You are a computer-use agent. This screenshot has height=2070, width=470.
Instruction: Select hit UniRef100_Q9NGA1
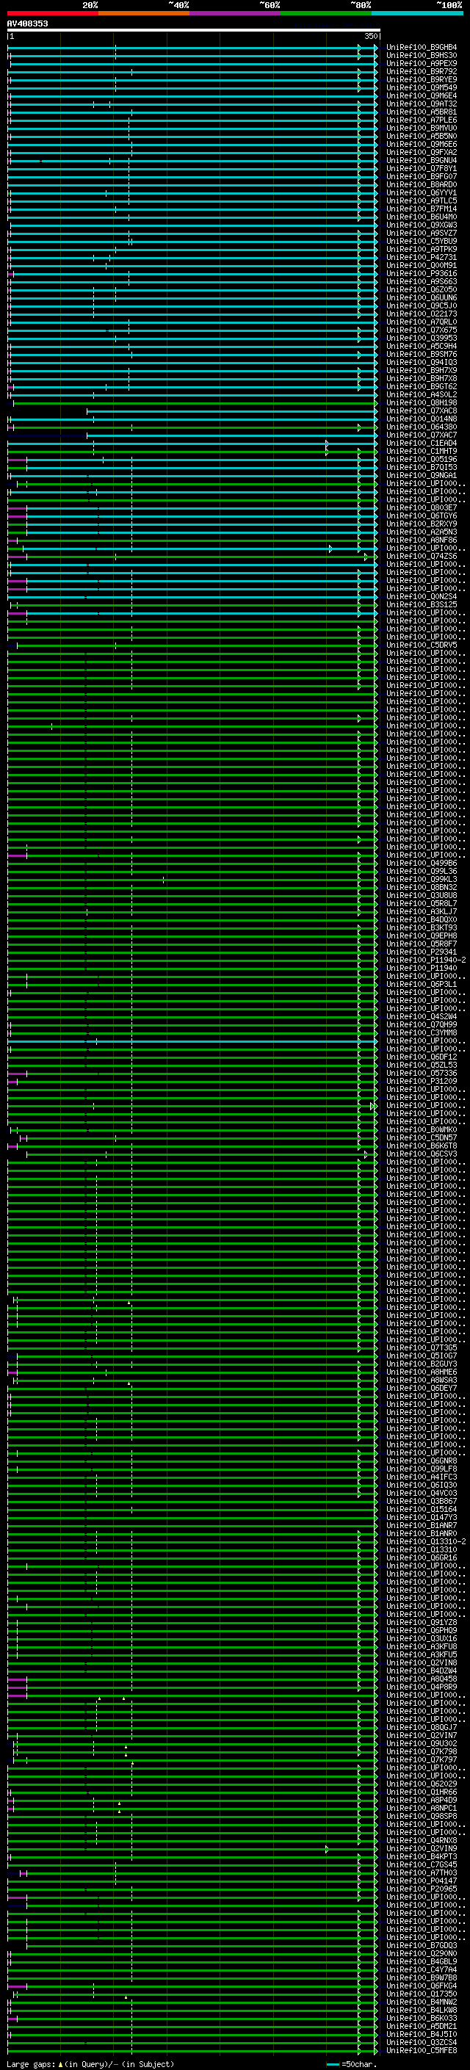[422, 476]
